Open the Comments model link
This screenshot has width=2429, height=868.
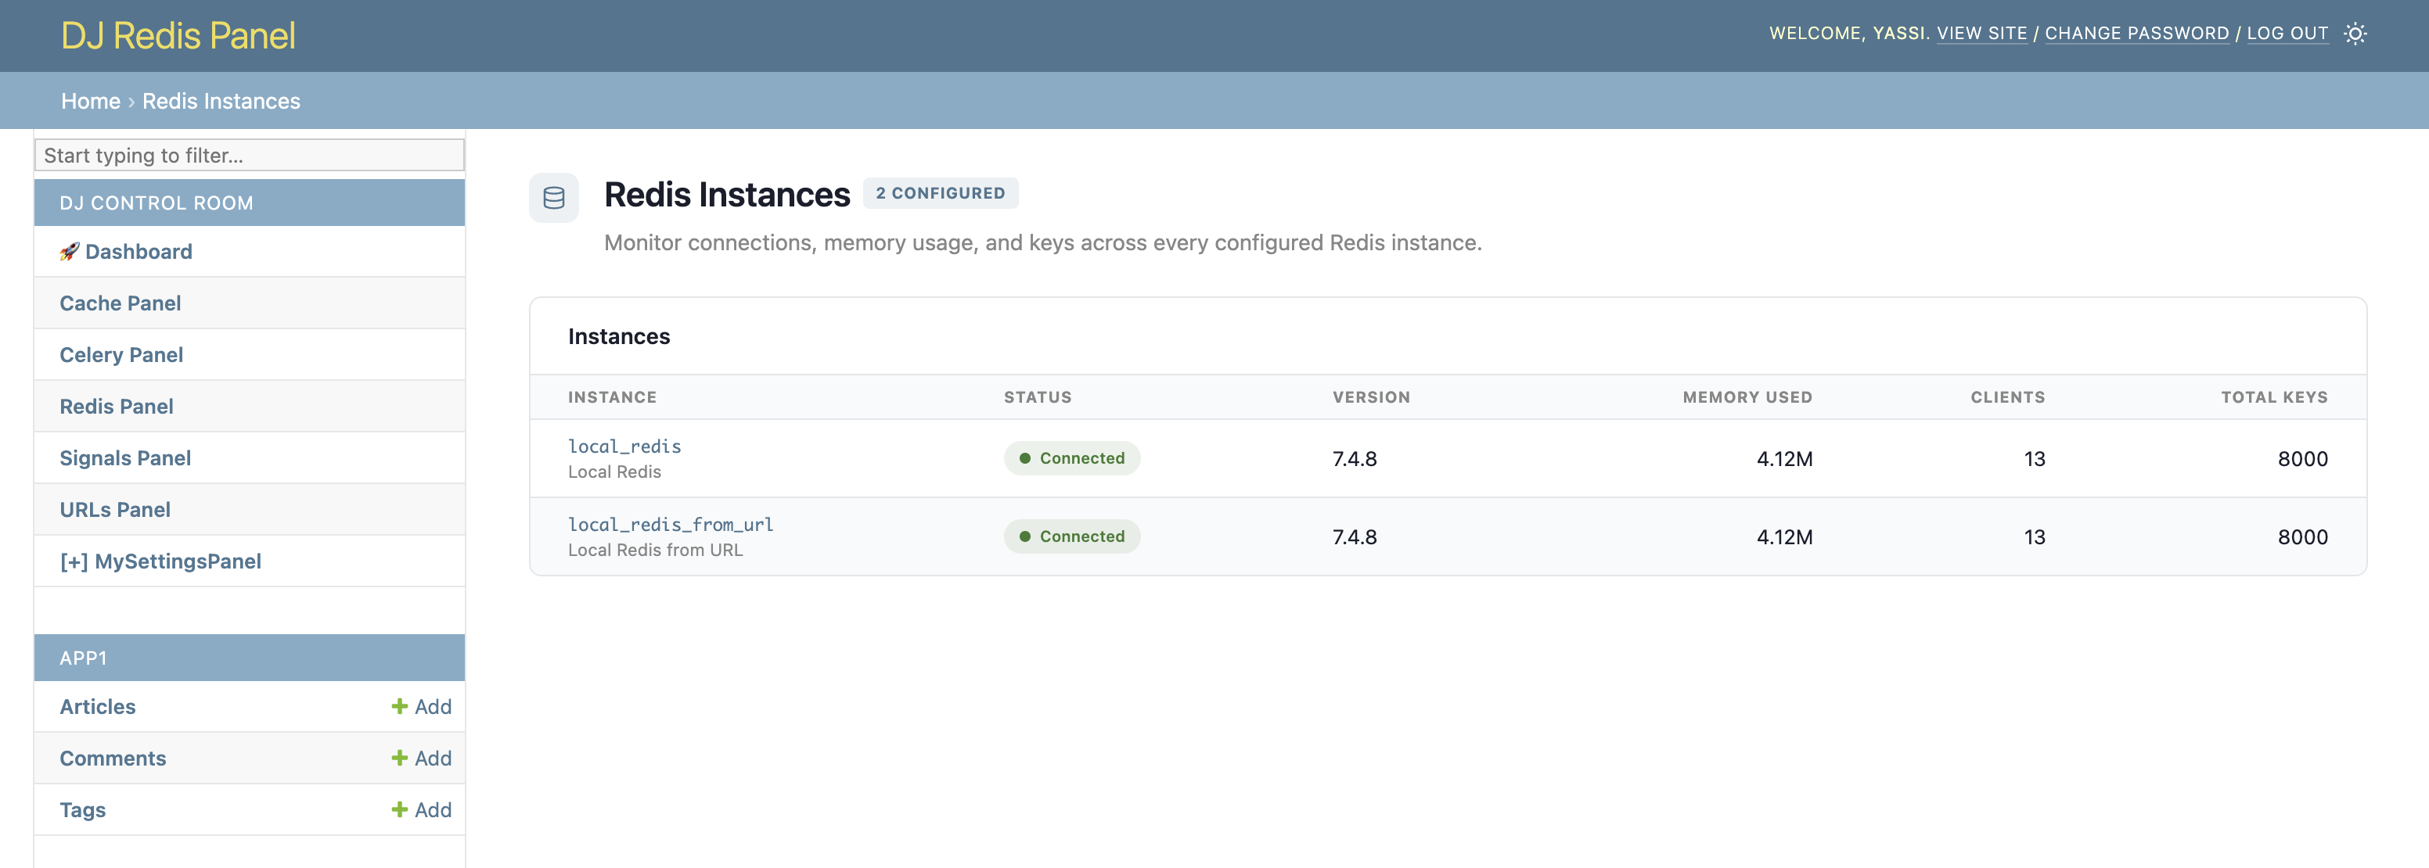point(112,759)
